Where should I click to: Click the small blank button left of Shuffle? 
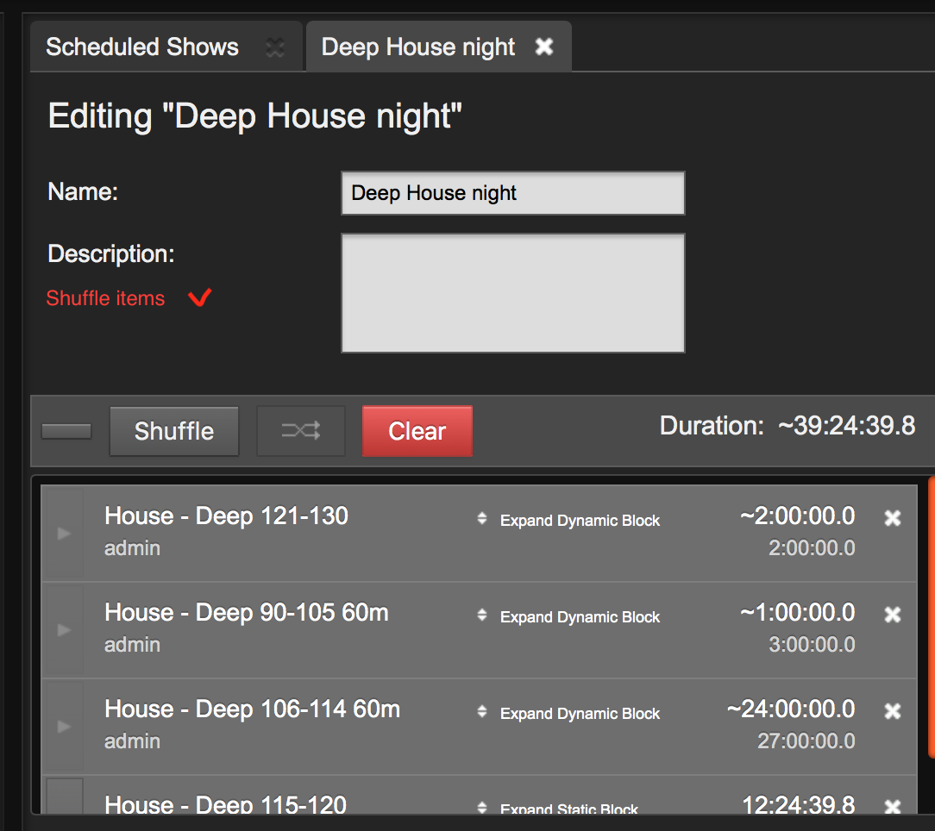coord(66,431)
